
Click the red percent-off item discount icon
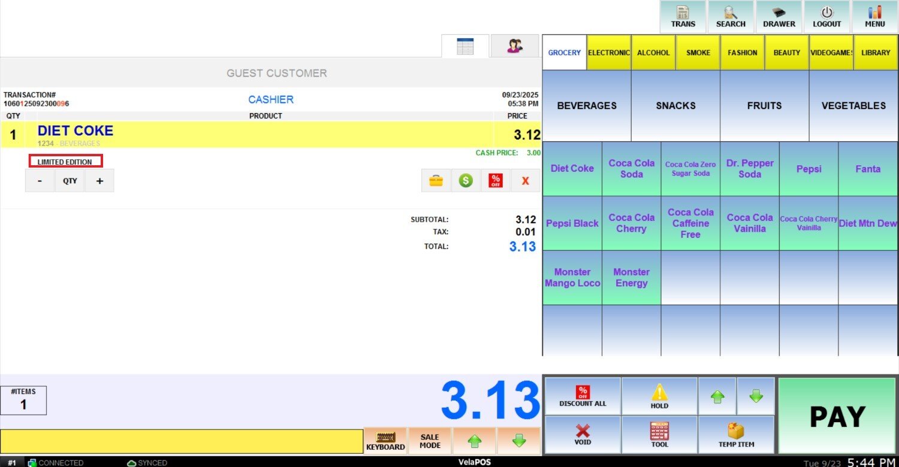(496, 180)
